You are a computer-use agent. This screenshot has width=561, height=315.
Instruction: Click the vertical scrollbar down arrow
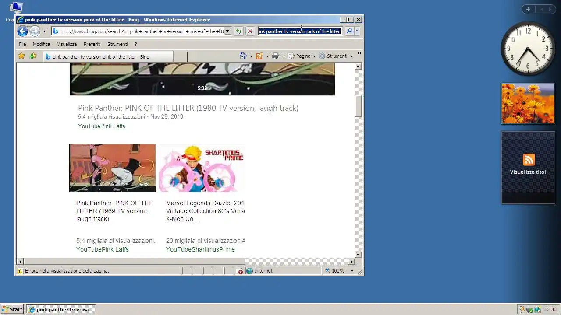tap(358, 254)
